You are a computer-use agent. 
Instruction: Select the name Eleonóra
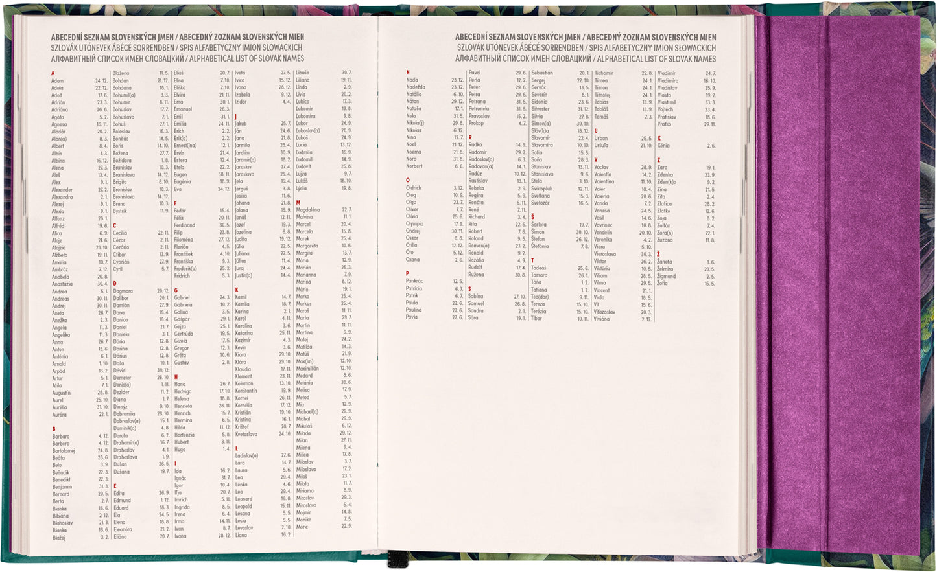point(123,529)
